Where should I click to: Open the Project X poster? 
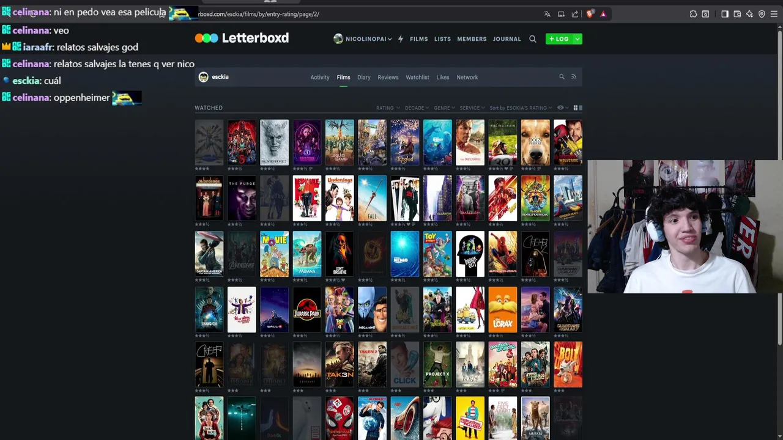[x=437, y=365]
